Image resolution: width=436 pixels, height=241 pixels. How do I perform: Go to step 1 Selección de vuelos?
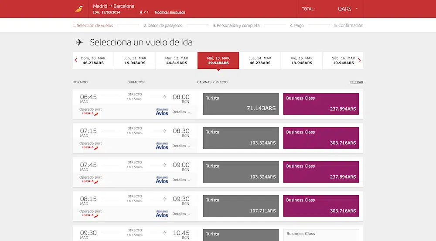click(x=93, y=25)
